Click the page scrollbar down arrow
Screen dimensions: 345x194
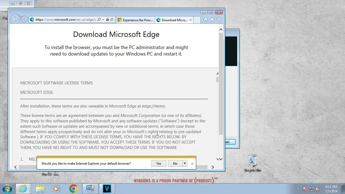point(221,159)
